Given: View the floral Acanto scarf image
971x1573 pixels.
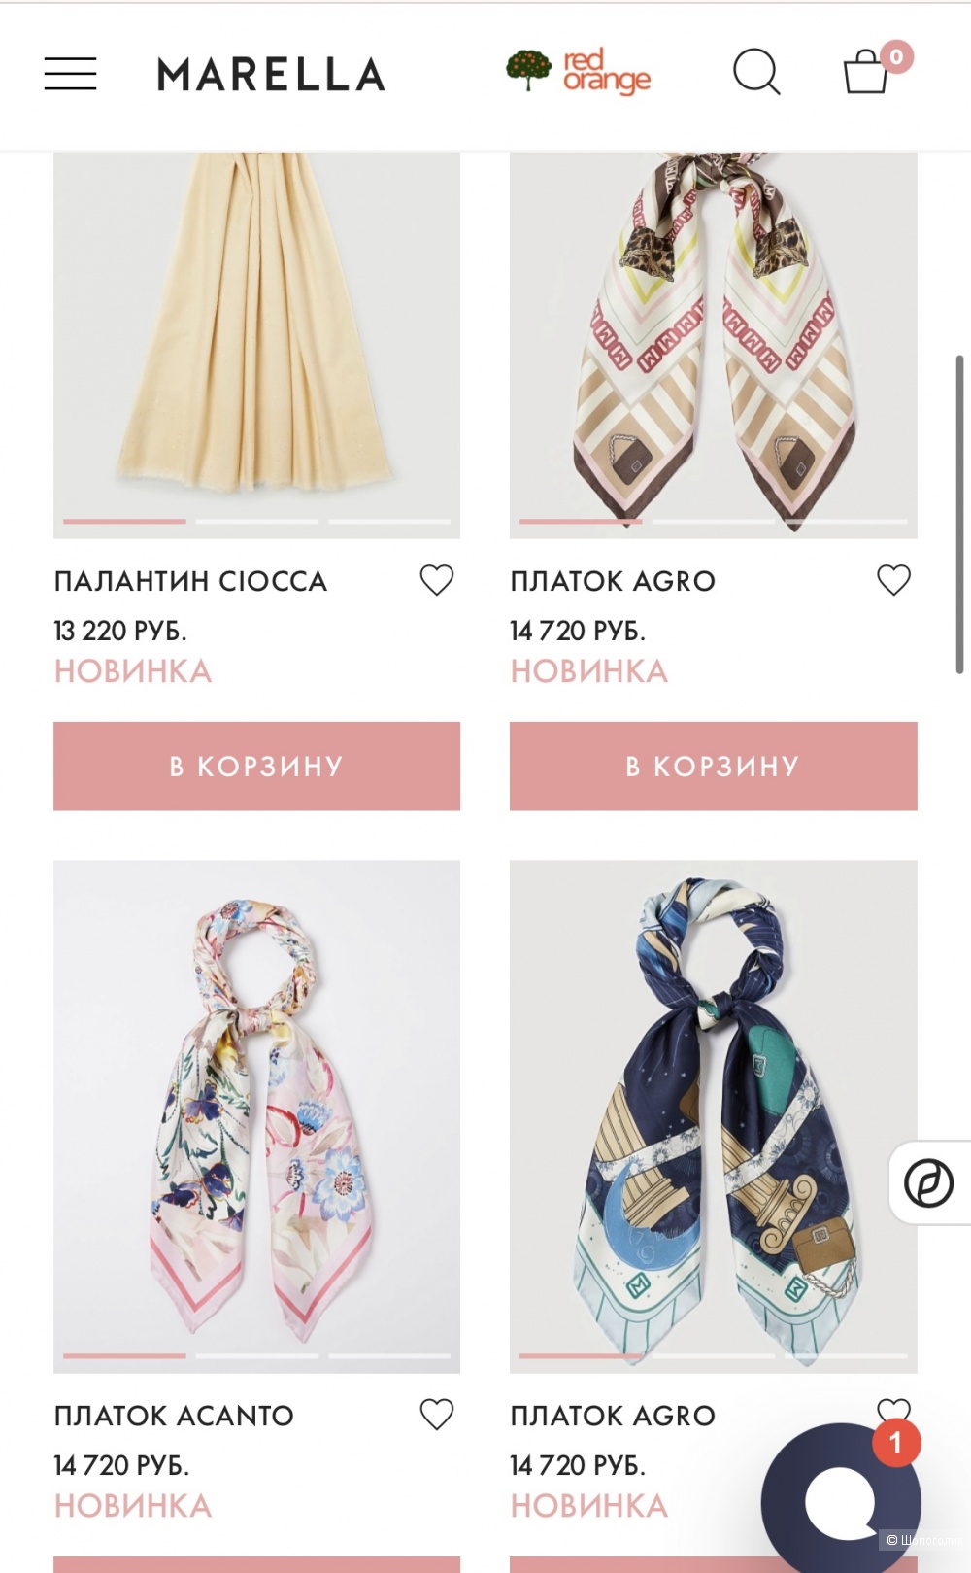Looking at the screenshot, I should click(x=256, y=1116).
